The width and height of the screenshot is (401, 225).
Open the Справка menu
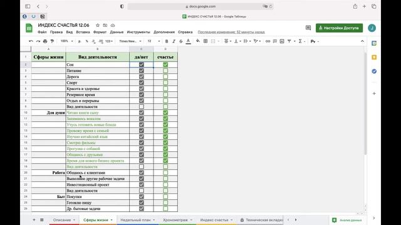pos(185,32)
